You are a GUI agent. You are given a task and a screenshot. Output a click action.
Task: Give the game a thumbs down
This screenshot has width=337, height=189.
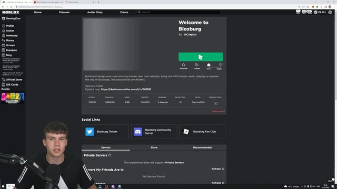coord(221,65)
